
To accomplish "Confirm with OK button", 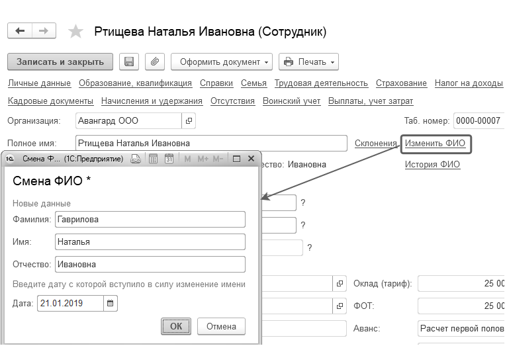I will (x=176, y=326).
